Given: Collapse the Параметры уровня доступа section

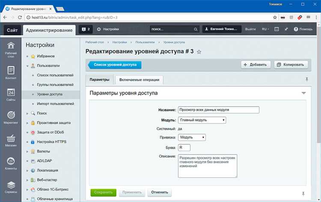Looking at the screenshot, I should (x=303, y=93).
